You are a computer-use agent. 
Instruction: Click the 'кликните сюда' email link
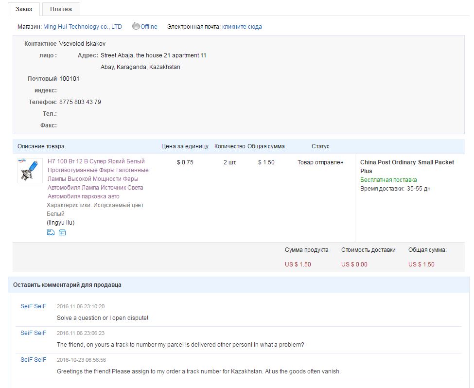[x=242, y=27]
